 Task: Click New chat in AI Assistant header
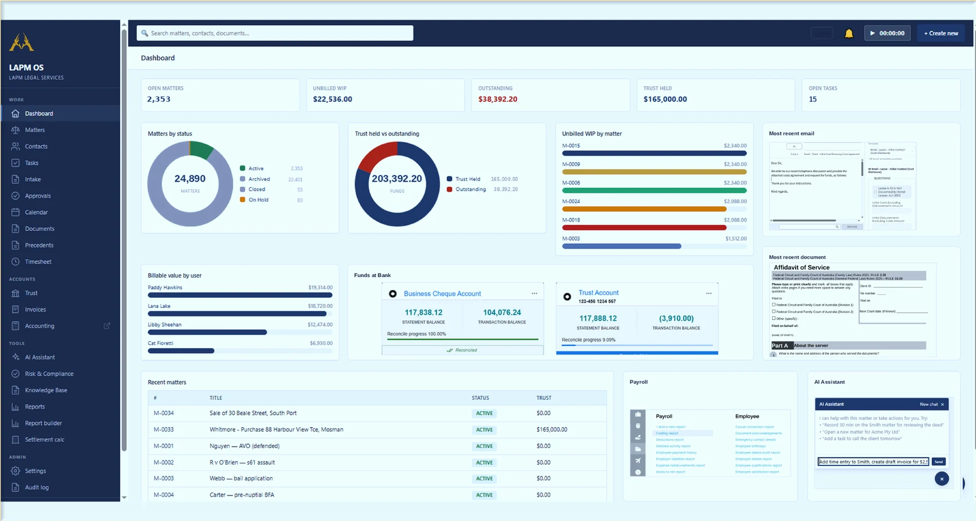928,404
